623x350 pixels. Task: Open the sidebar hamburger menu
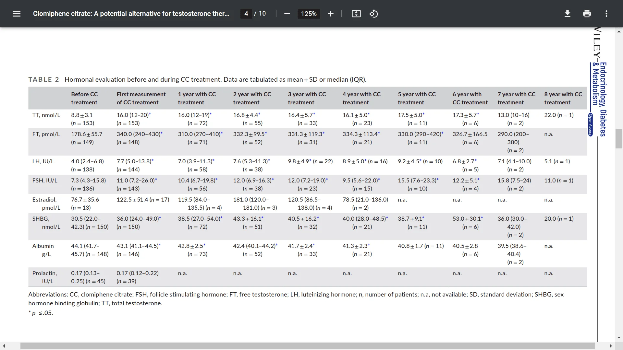17,14
